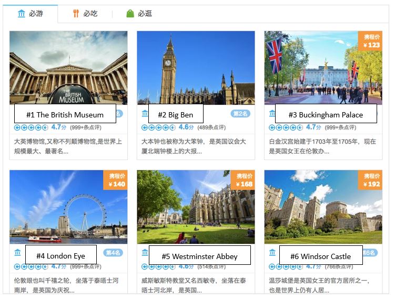Click description starting 大本钟也被称为大笨钟

(x=194, y=146)
